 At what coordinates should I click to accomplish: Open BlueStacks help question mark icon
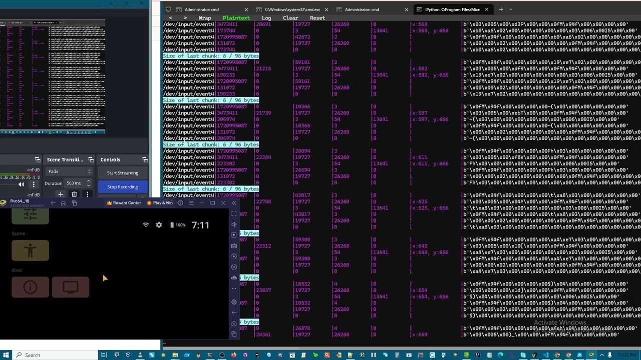click(x=180, y=203)
